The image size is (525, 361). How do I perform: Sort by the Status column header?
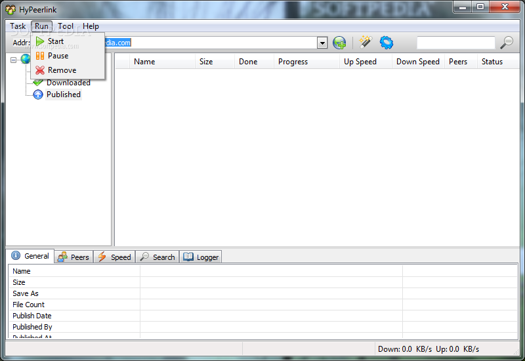pos(498,62)
